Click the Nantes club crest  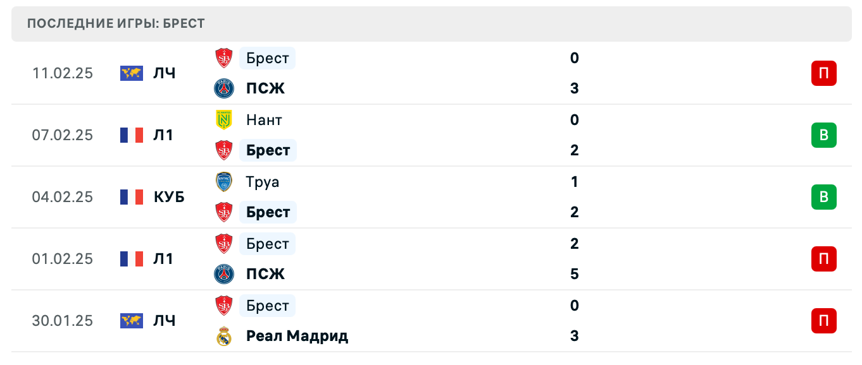click(224, 120)
